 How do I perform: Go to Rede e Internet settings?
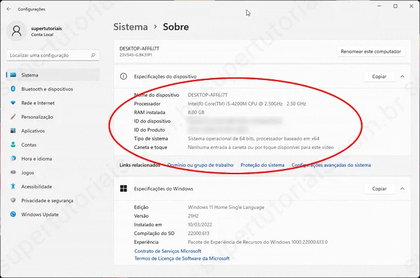pos(53,103)
